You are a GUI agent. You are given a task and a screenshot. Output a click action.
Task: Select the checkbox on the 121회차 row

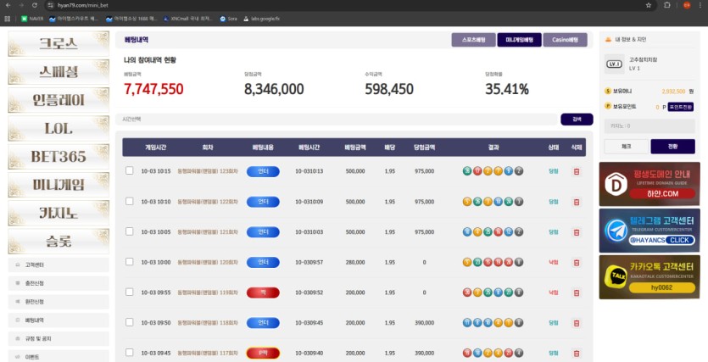pyautogui.click(x=130, y=231)
